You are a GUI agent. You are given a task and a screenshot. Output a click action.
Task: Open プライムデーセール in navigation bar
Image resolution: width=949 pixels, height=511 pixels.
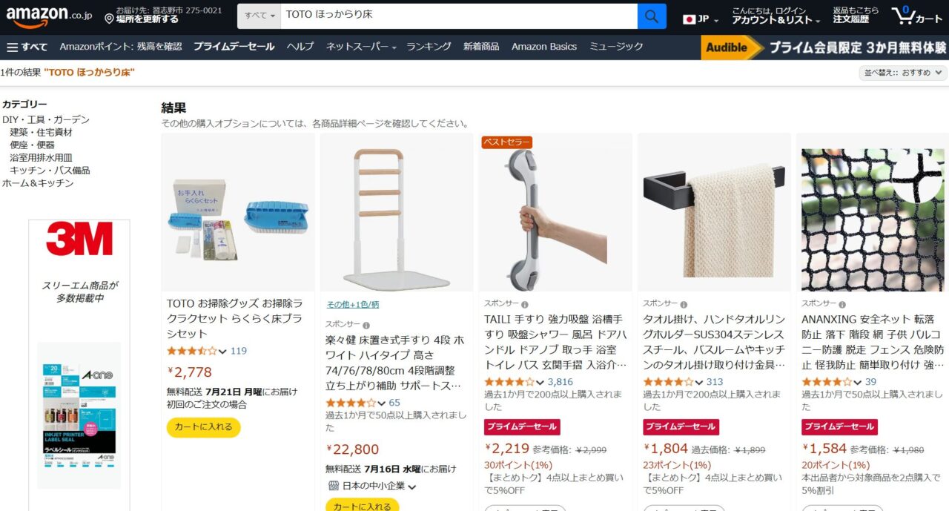click(234, 47)
